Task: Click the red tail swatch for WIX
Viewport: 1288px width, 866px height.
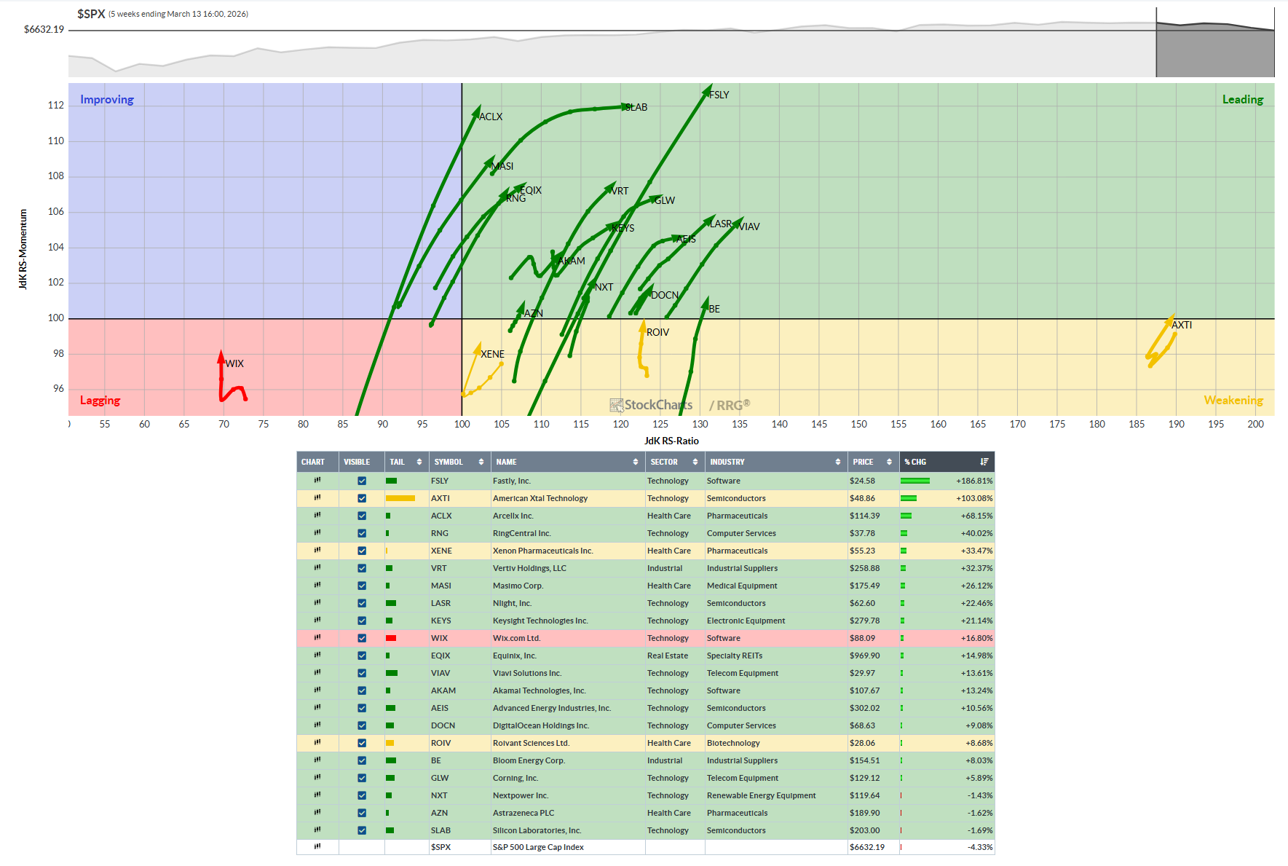Action: coord(391,638)
